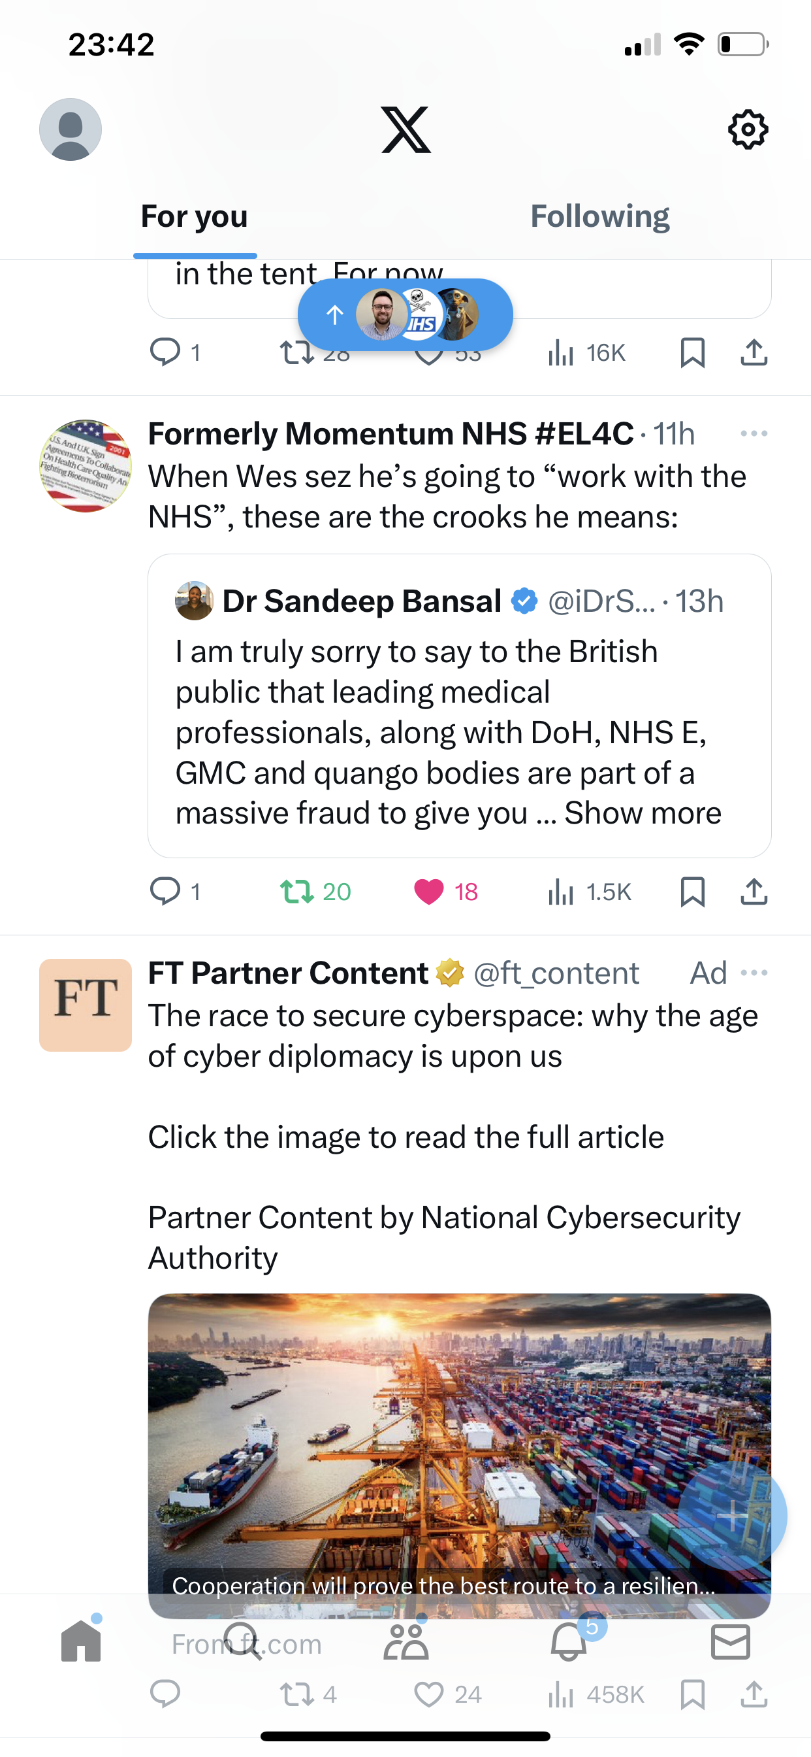Screen dimensions: 811x1757
Task: Open more options on FT Partner ad
Action: tap(754, 973)
